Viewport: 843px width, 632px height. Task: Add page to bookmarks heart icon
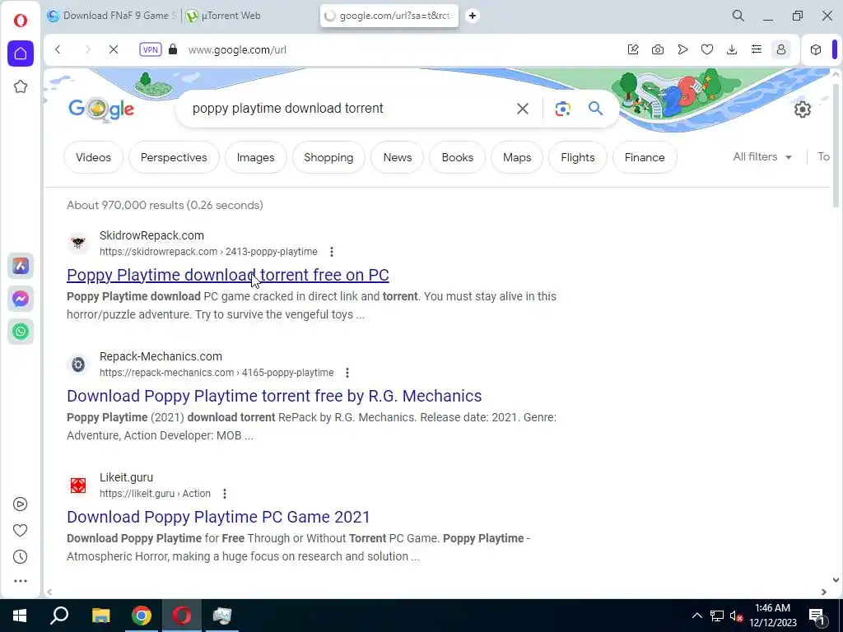point(707,49)
